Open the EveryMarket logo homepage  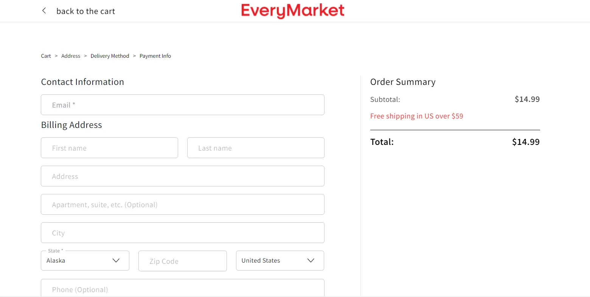click(293, 11)
